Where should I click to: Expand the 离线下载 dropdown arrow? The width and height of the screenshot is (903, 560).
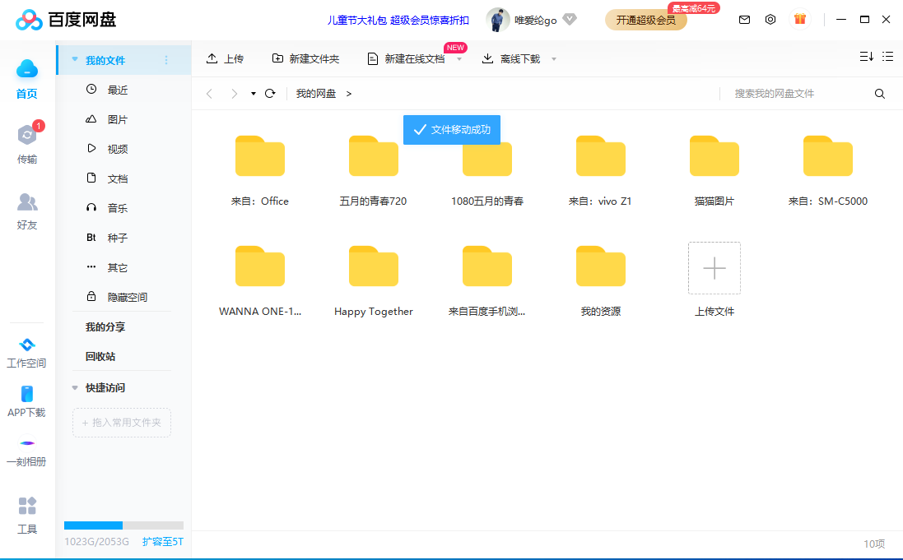pyautogui.click(x=554, y=58)
